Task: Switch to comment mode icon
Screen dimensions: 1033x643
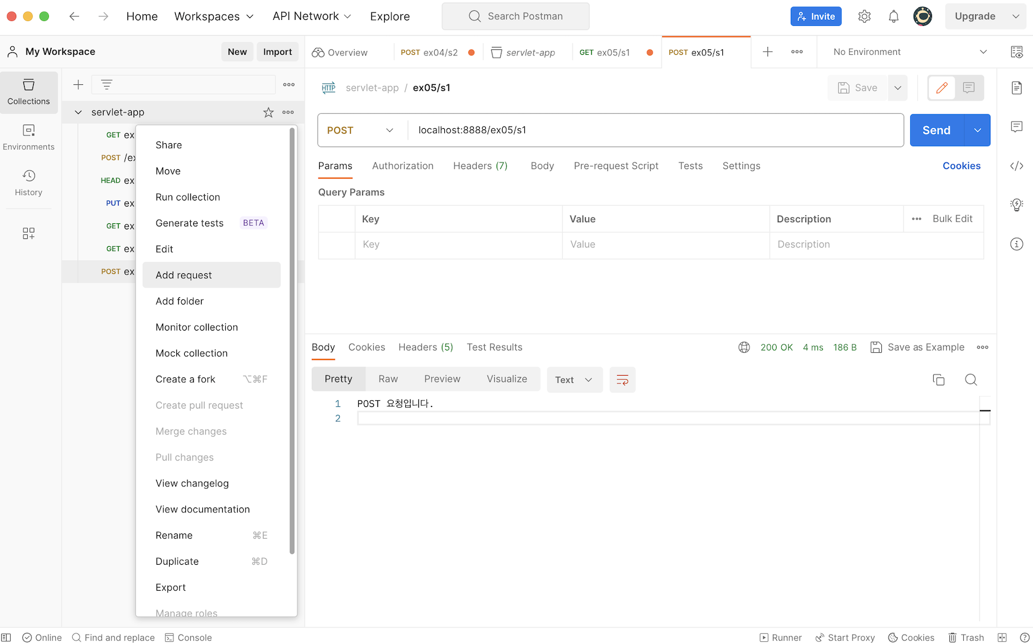Action: [x=969, y=88]
